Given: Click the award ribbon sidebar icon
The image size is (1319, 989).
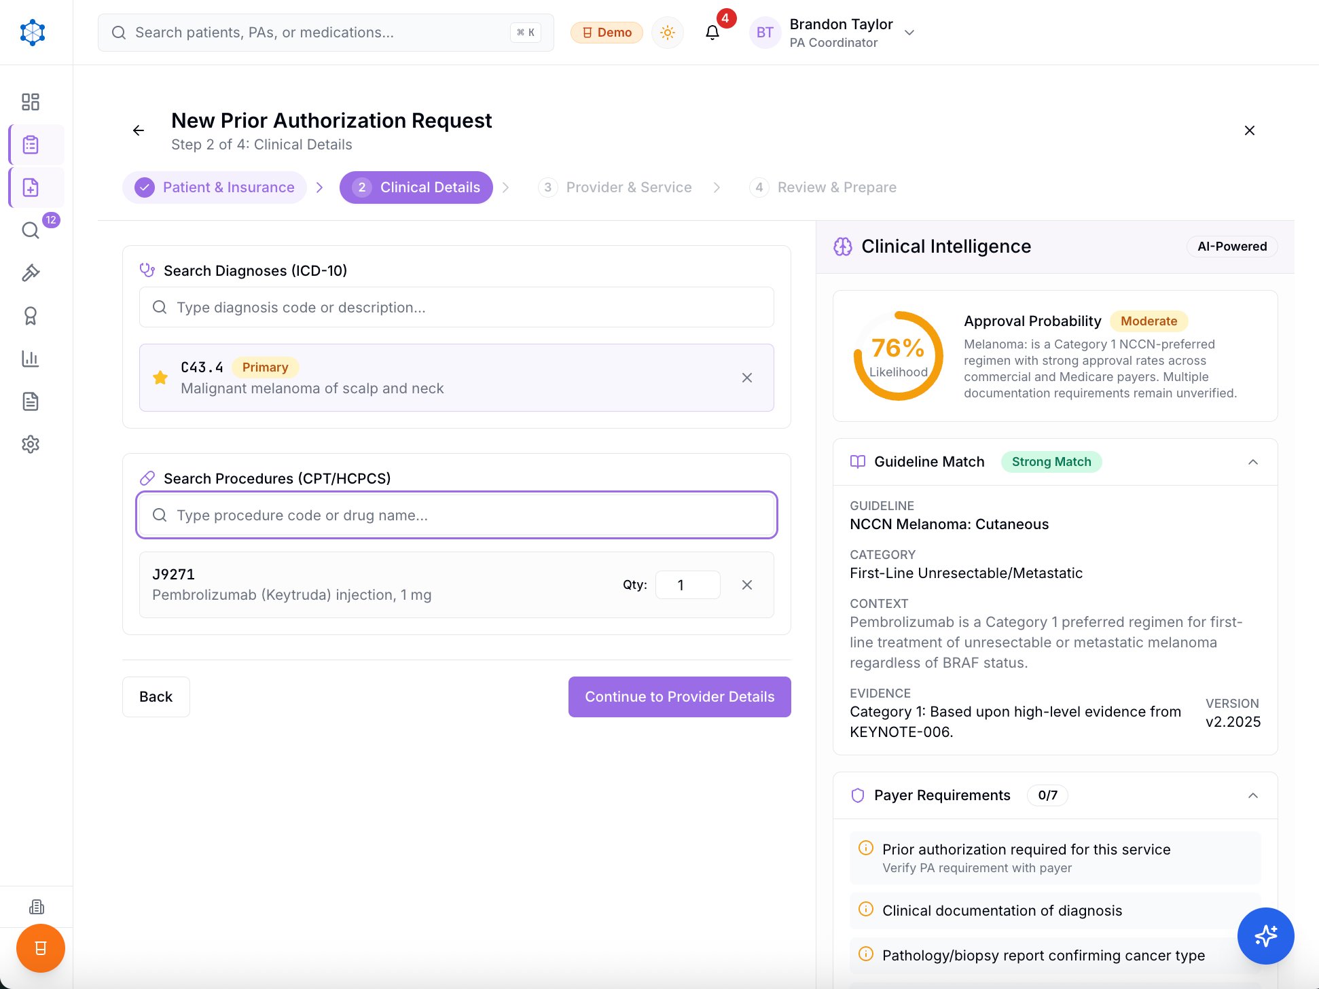Looking at the screenshot, I should (31, 316).
